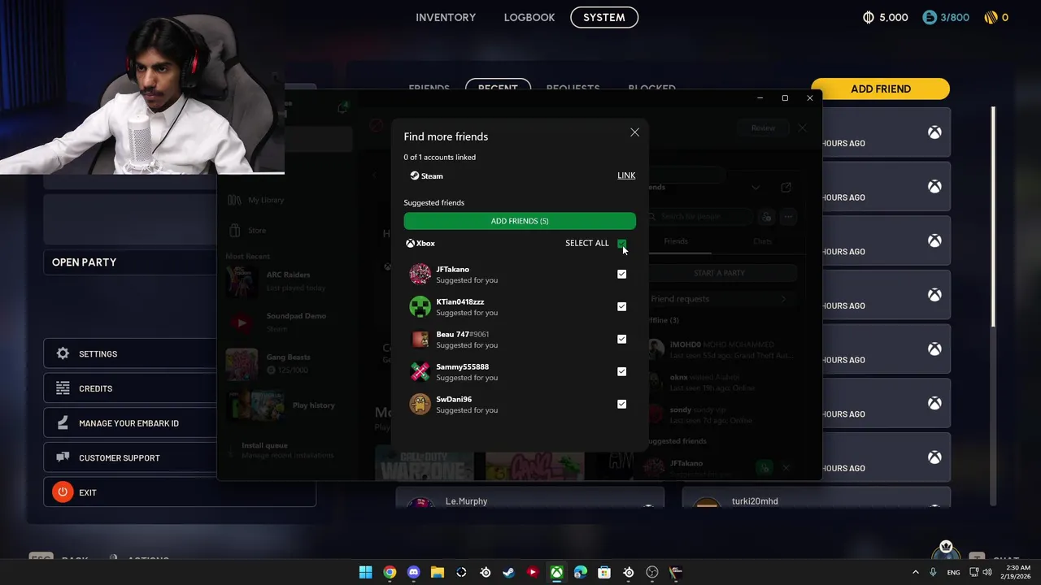
Task: Expand Friend requests in Xbox social panel
Action: 719,299
